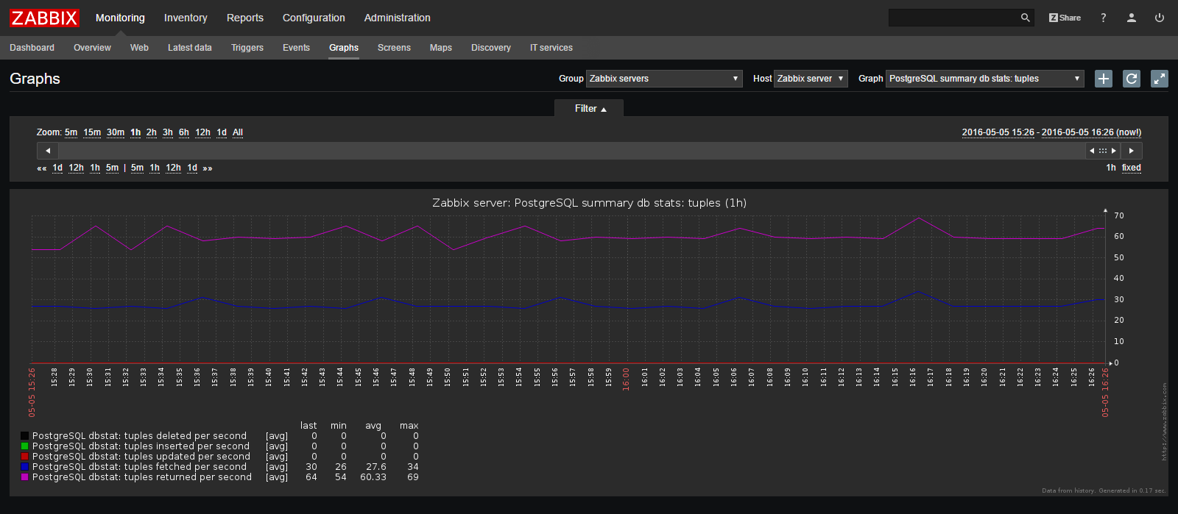Click the scrollbar range handle grip
This screenshot has width=1178, height=514.
pyautogui.click(x=1103, y=151)
